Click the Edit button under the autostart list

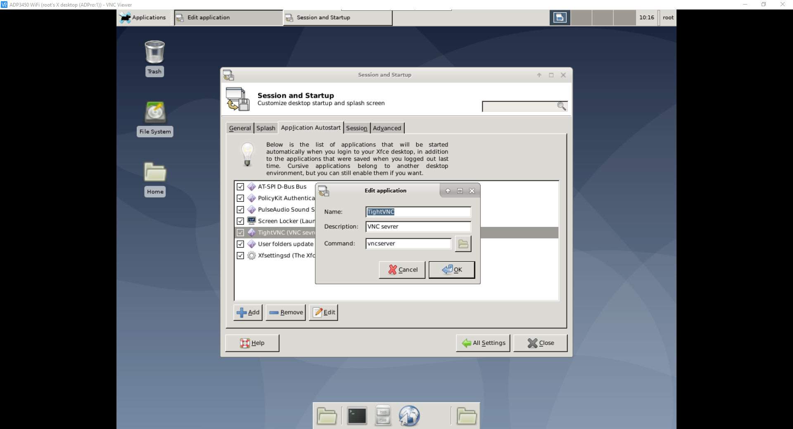[323, 313]
